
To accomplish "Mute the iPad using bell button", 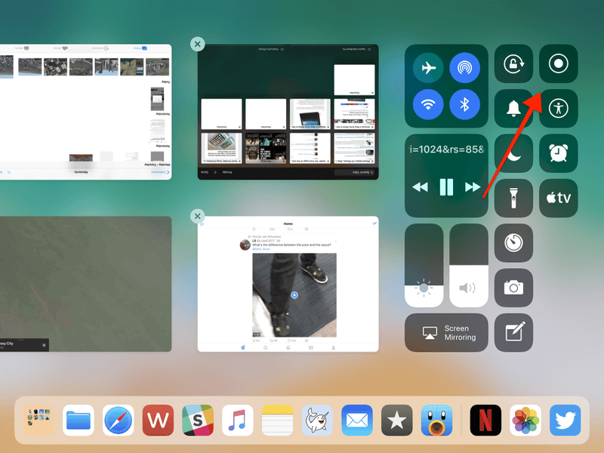I will (513, 109).
